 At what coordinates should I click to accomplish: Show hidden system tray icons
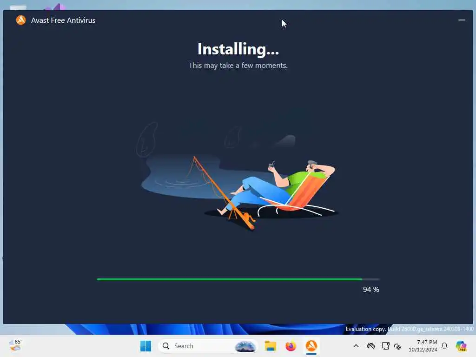(x=356, y=346)
